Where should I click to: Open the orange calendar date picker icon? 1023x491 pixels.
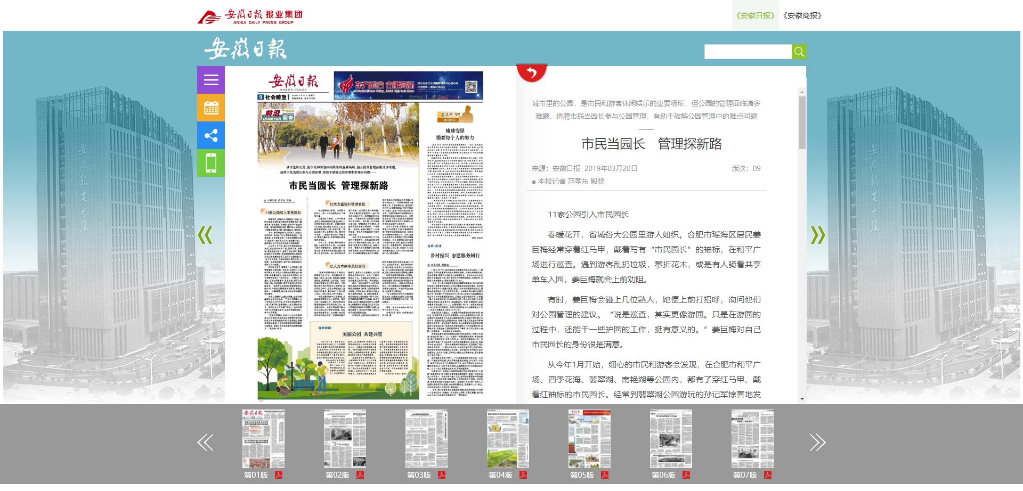pos(211,108)
